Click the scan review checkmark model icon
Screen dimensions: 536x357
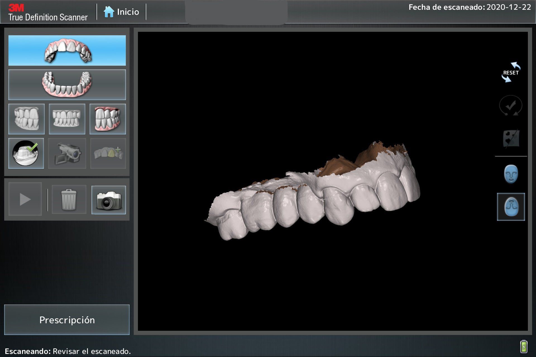click(26, 153)
